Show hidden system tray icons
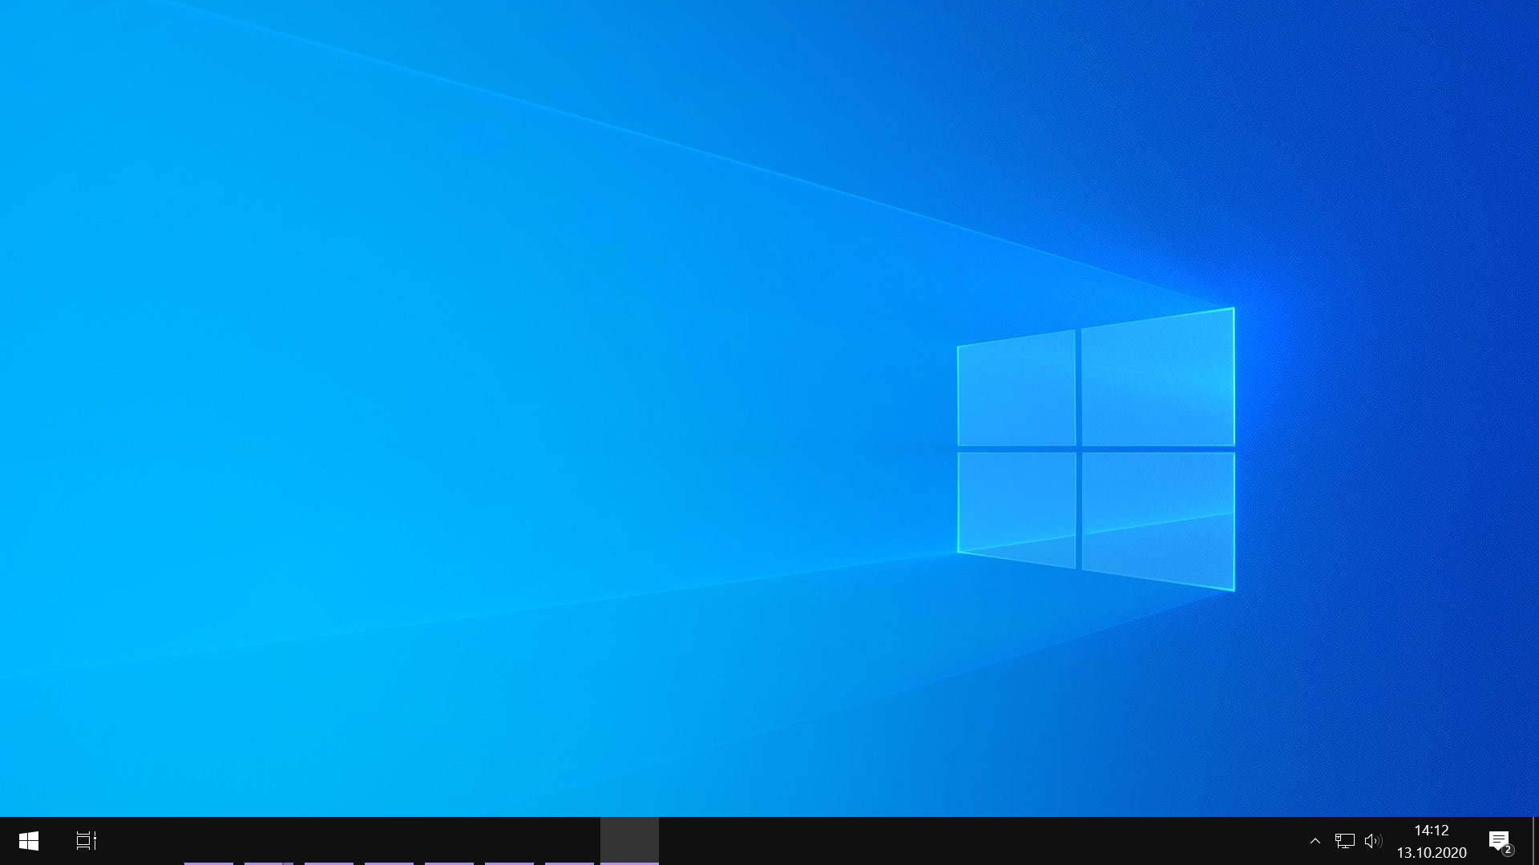The height and width of the screenshot is (865, 1539). pyautogui.click(x=1315, y=841)
